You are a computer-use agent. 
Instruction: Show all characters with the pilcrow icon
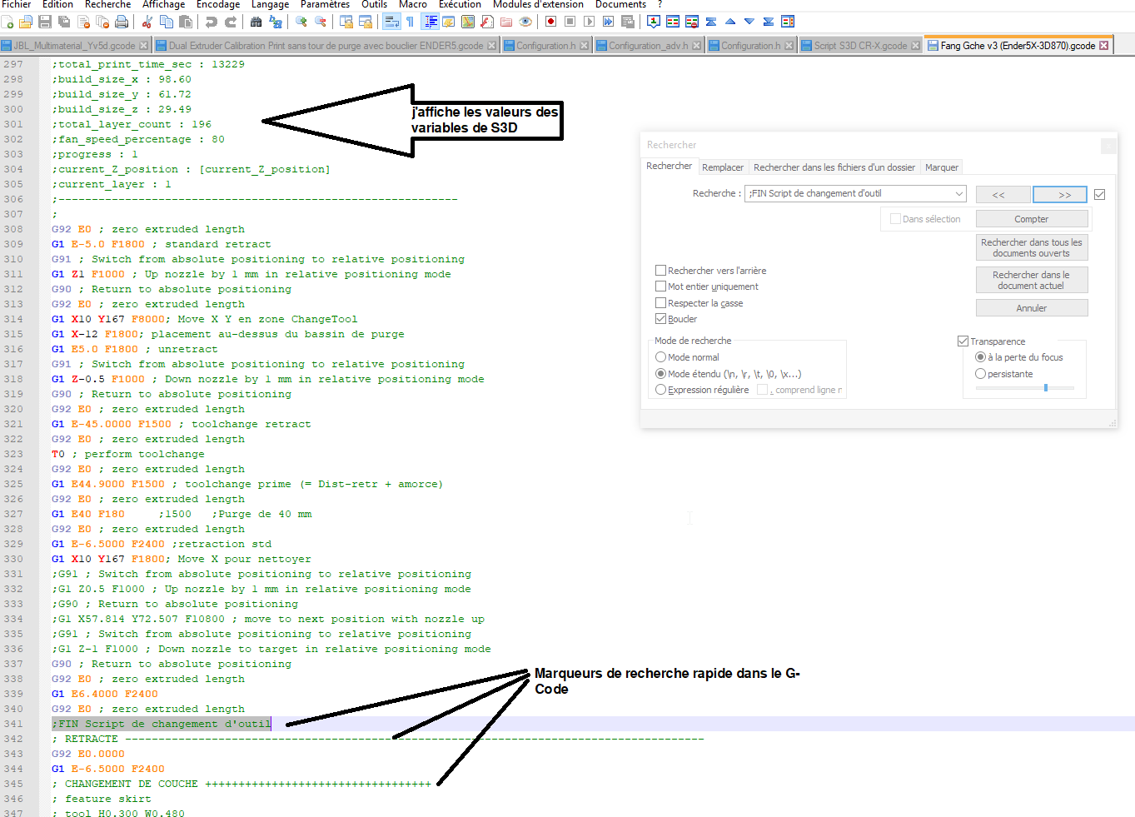[411, 22]
